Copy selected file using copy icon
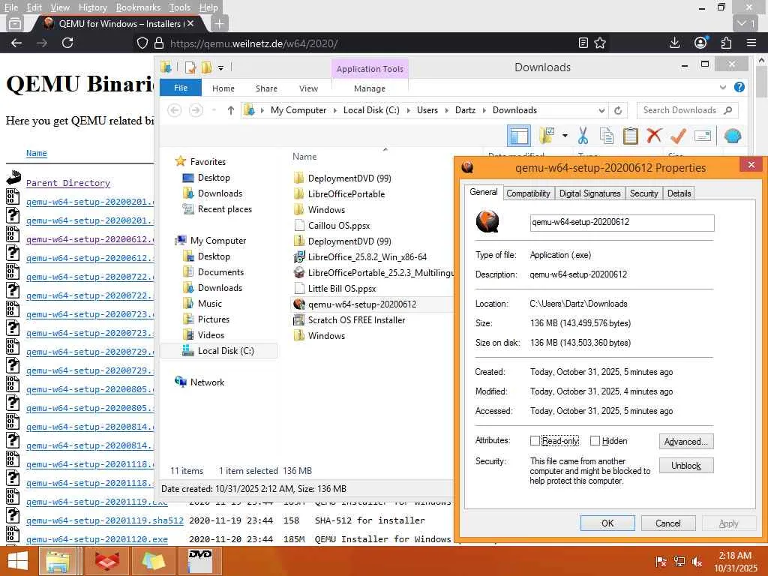The width and height of the screenshot is (768, 576). point(606,136)
